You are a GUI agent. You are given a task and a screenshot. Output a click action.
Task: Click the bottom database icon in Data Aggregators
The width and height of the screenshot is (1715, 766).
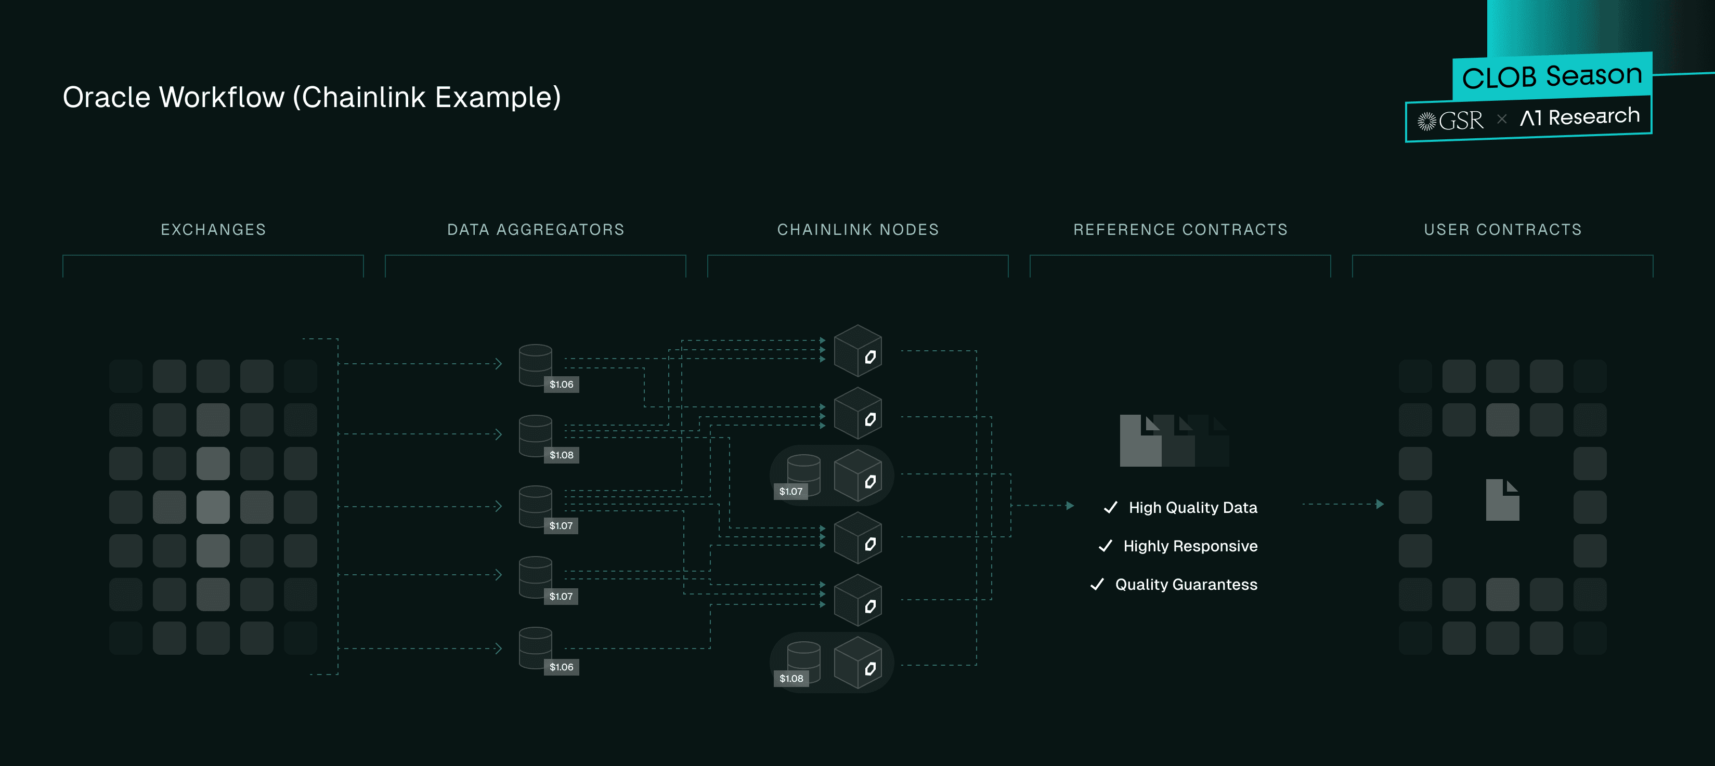tap(535, 648)
